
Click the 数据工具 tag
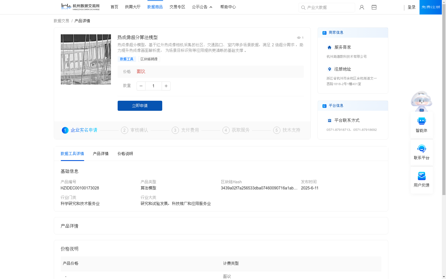(x=127, y=59)
